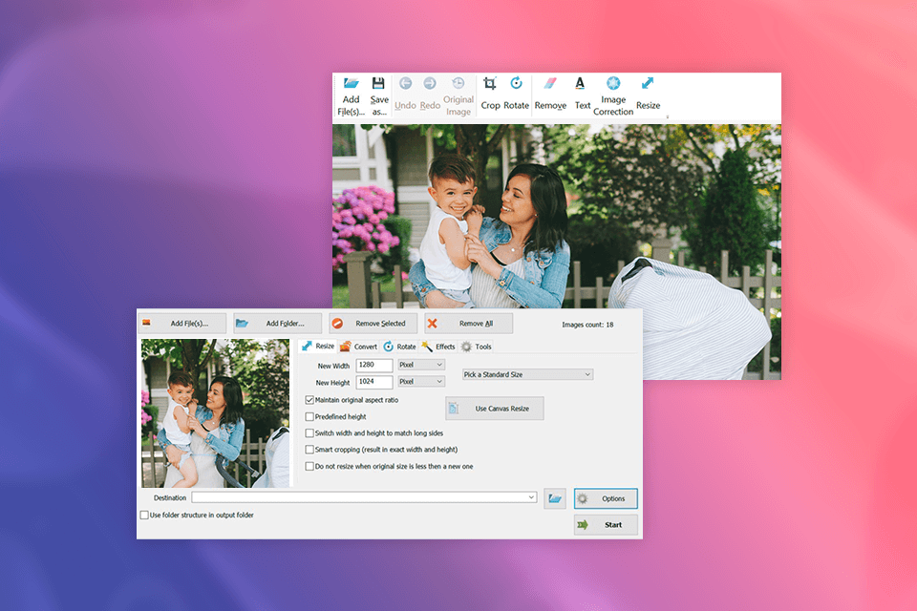This screenshot has width=917, height=611.
Task: Switch to the Resize tab
Action: tap(317, 347)
